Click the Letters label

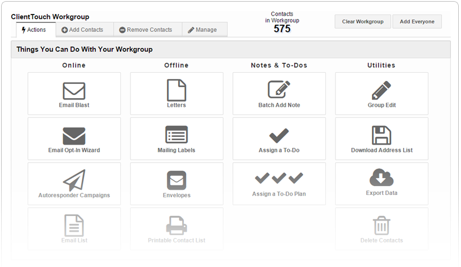[x=176, y=105]
